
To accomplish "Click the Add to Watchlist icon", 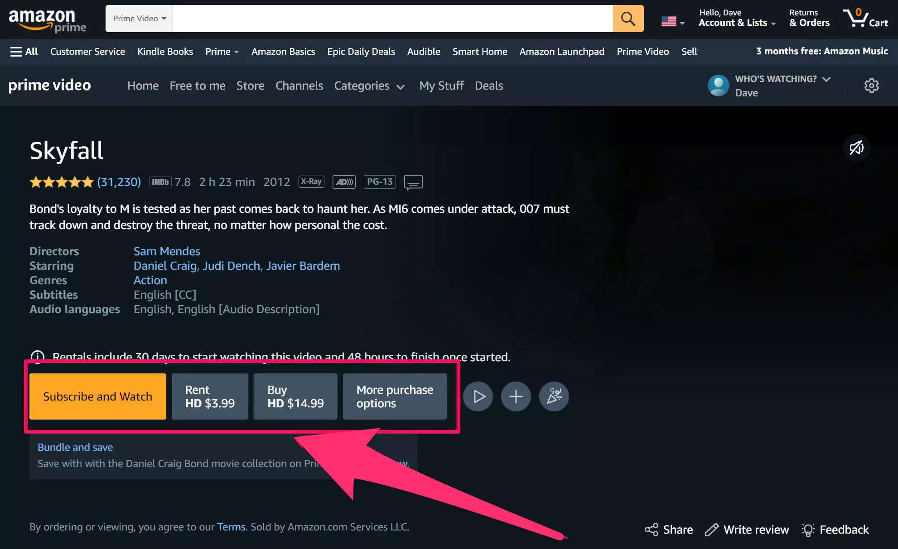I will [517, 396].
